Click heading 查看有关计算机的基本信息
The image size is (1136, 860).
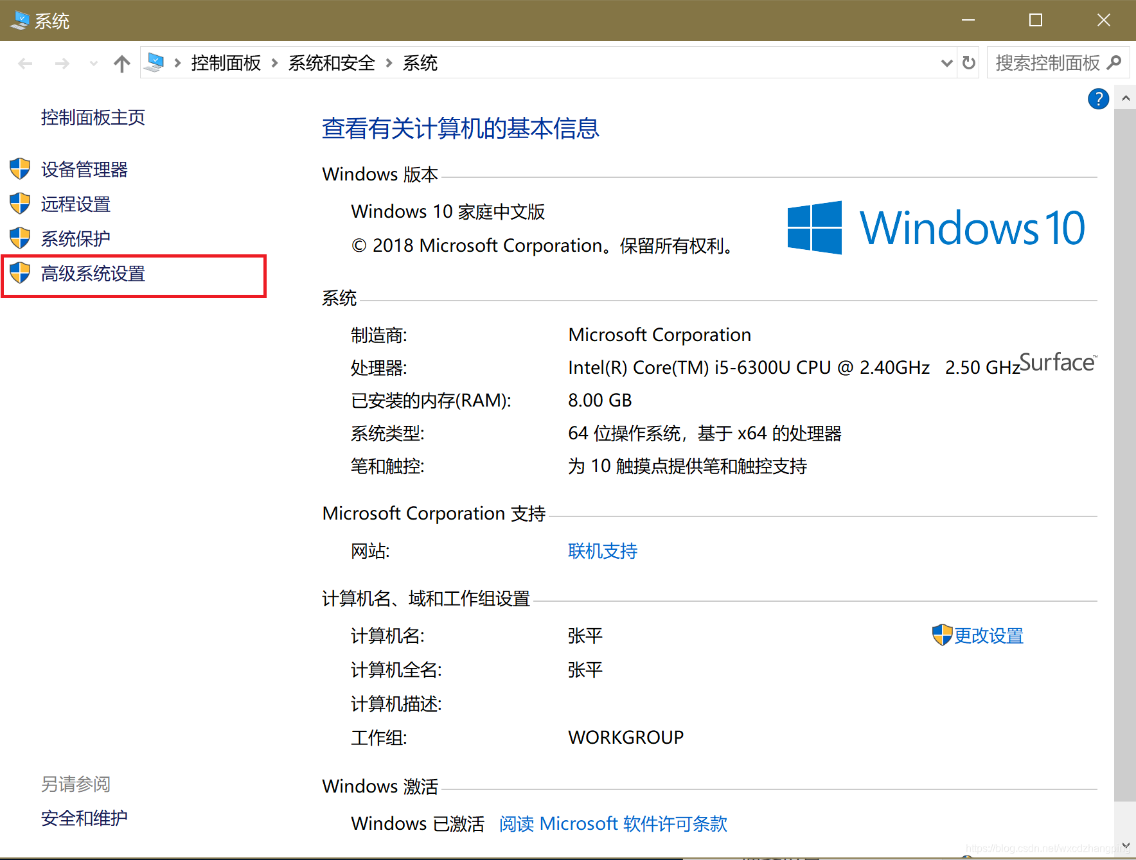pyautogui.click(x=461, y=128)
